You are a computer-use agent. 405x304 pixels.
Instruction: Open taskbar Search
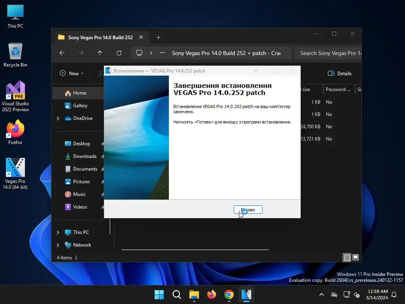[177, 294]
